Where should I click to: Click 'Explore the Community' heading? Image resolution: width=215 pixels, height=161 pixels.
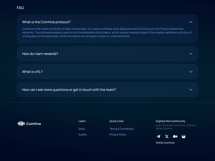(170, 121)
